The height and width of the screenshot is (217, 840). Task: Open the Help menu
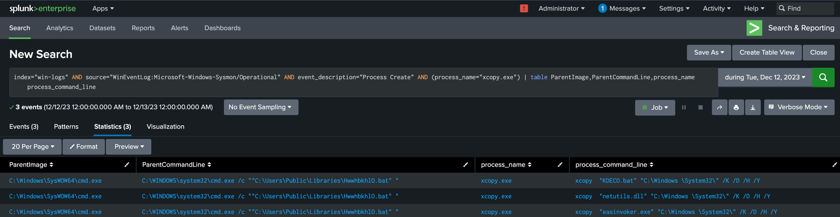754,8
